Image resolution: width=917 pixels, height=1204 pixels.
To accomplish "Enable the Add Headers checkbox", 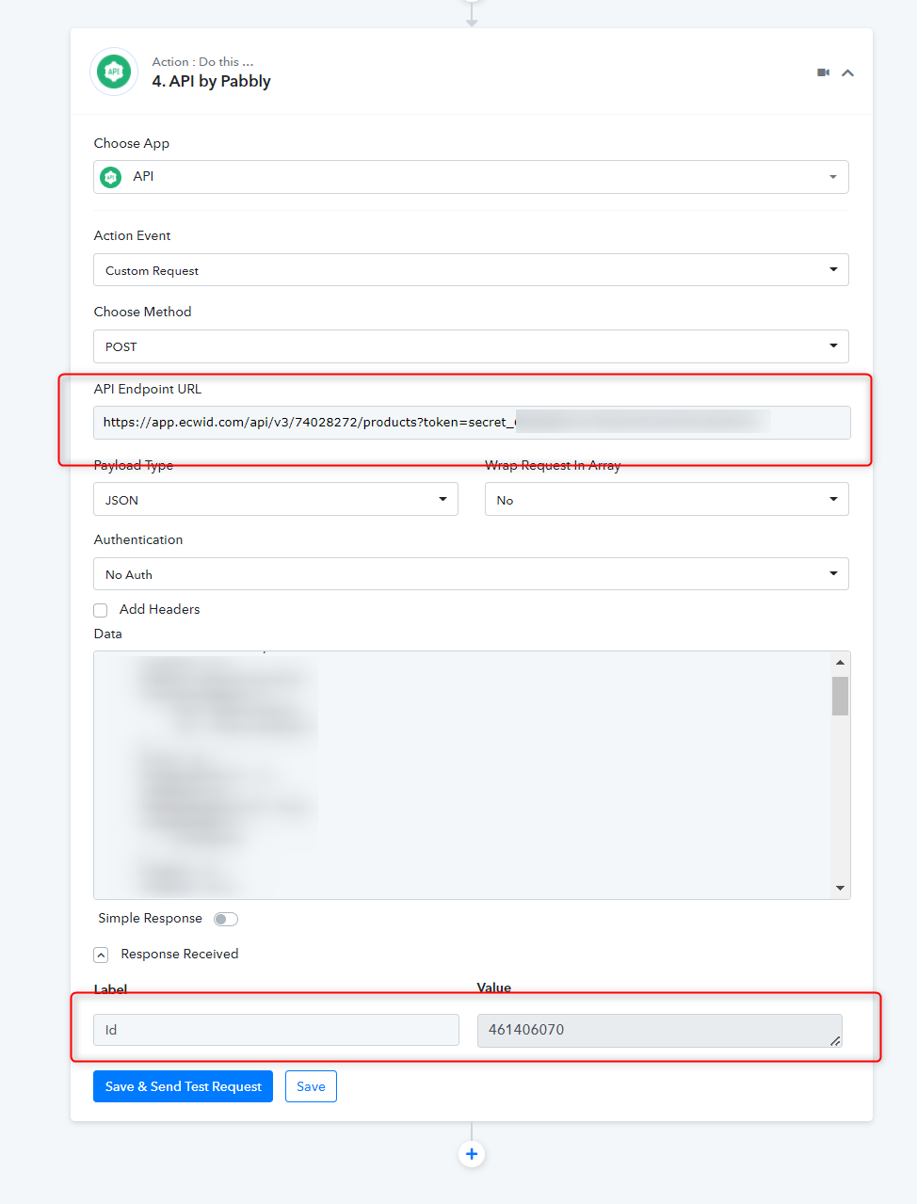I will [x=101, y=610].
